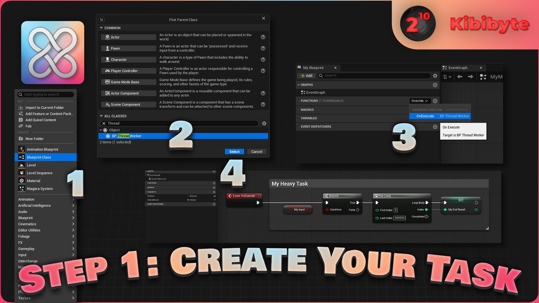Expand the Editor Utilities submenu

tap(45, 230)
